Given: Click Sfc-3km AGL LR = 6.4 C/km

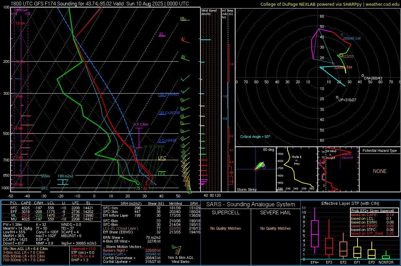Looking at the screenshot, I should (25, 249).
